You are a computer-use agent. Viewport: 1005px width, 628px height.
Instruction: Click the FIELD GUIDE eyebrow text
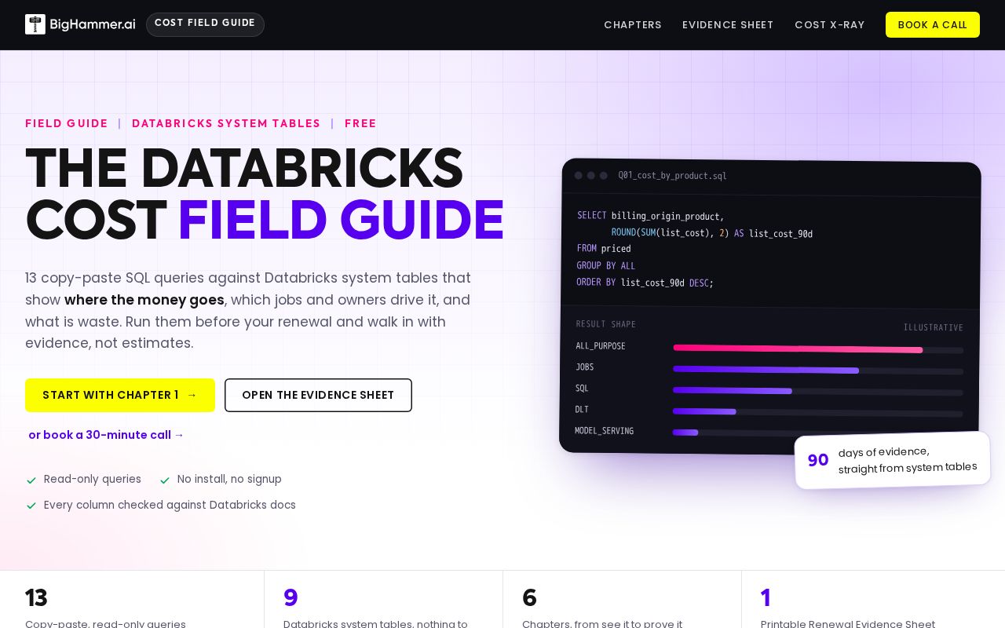[67, 123]
